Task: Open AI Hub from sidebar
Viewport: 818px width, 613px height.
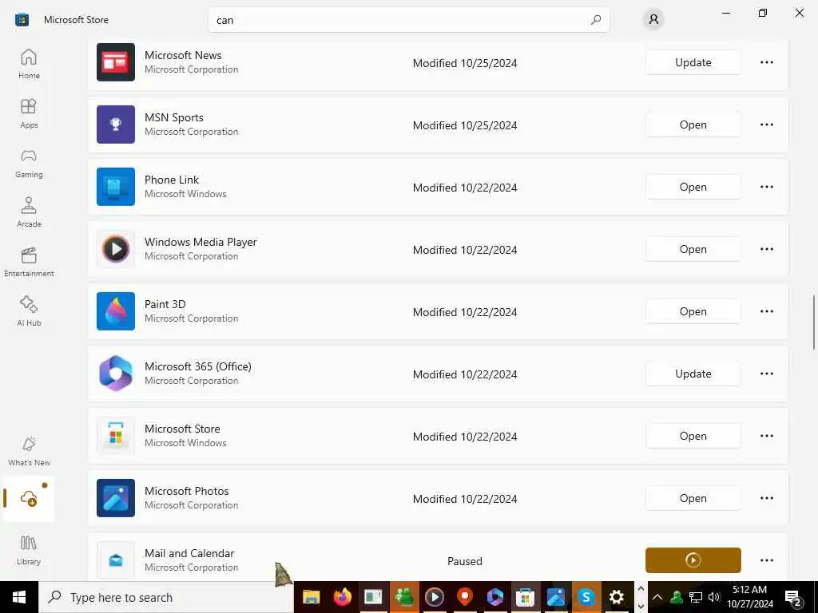Action: [x=29, y=312]
